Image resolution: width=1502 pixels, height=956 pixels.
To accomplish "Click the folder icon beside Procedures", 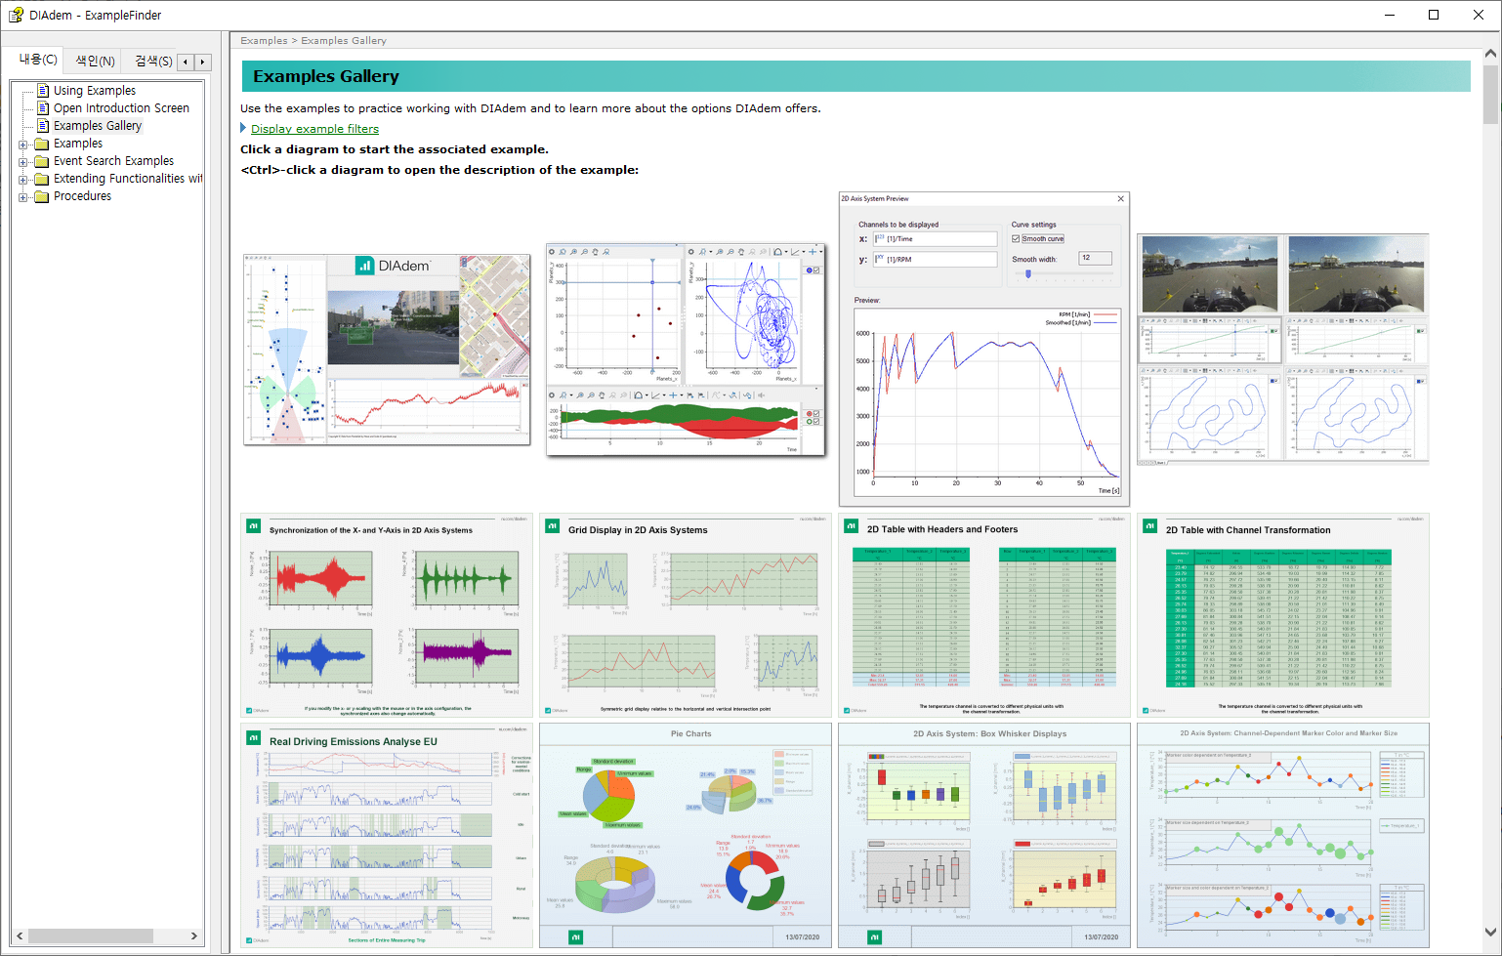I will point(42,196).
